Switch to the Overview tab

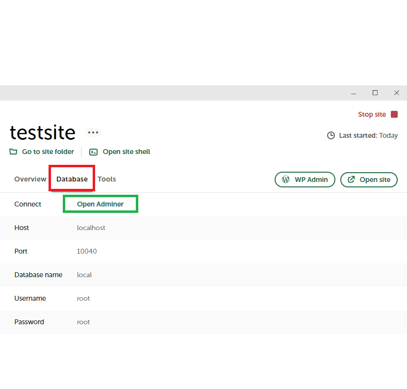30,179
